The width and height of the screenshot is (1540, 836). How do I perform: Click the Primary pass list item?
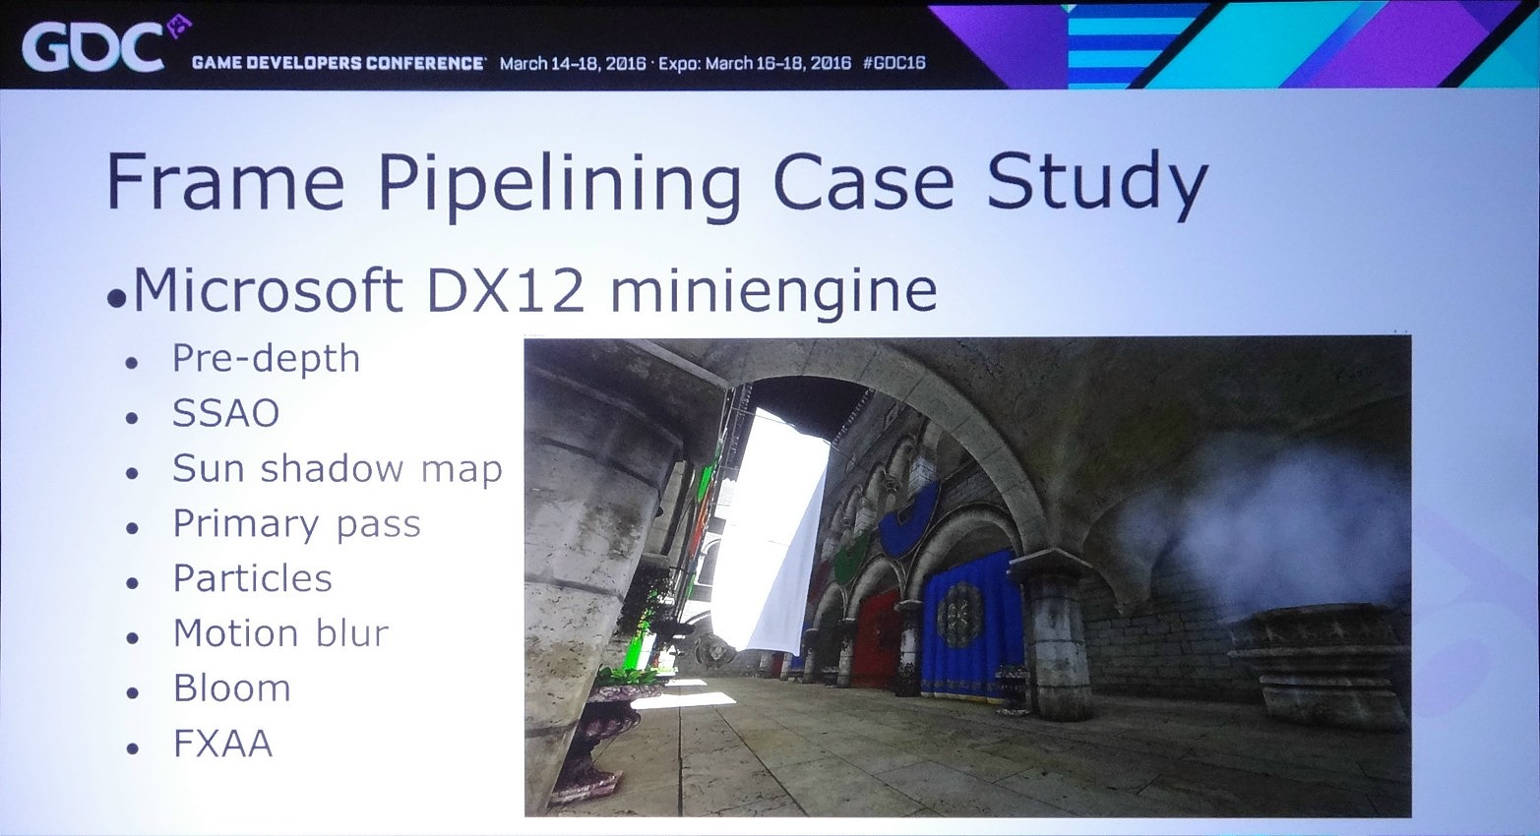(296, 524)
